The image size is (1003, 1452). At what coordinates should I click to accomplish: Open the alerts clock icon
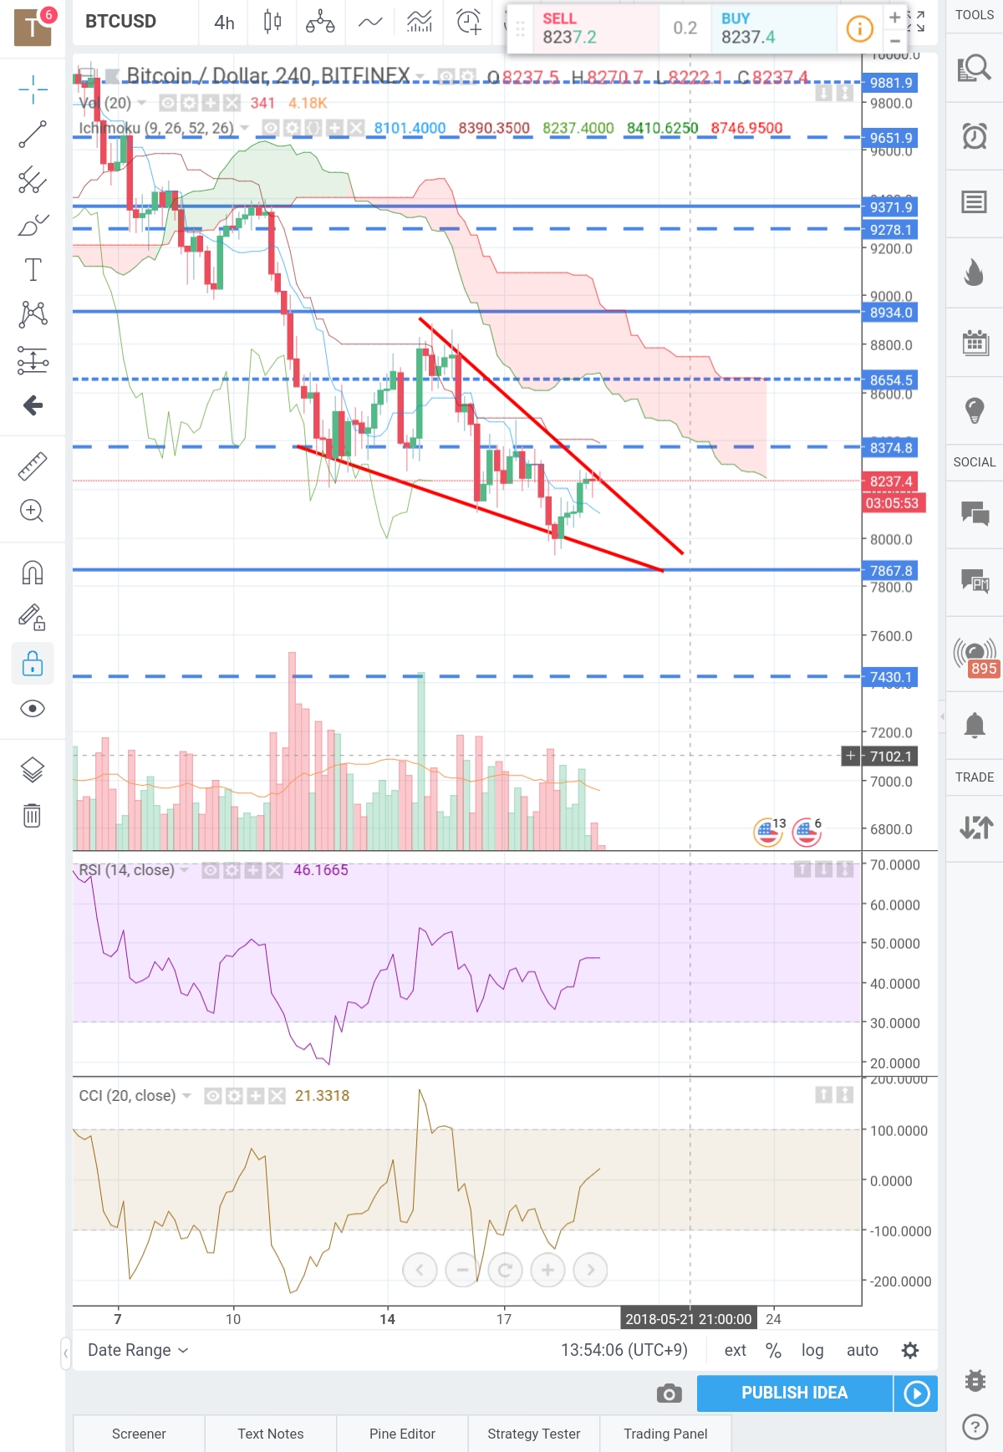pos(975,135)
